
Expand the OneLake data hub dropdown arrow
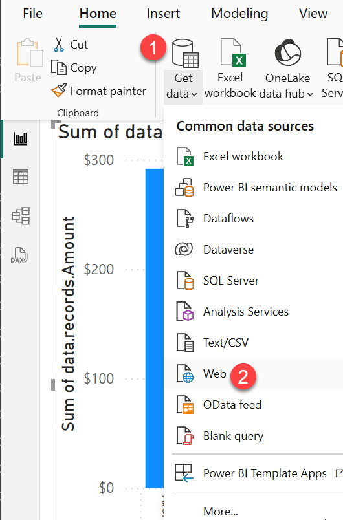[x=310, y=94]
